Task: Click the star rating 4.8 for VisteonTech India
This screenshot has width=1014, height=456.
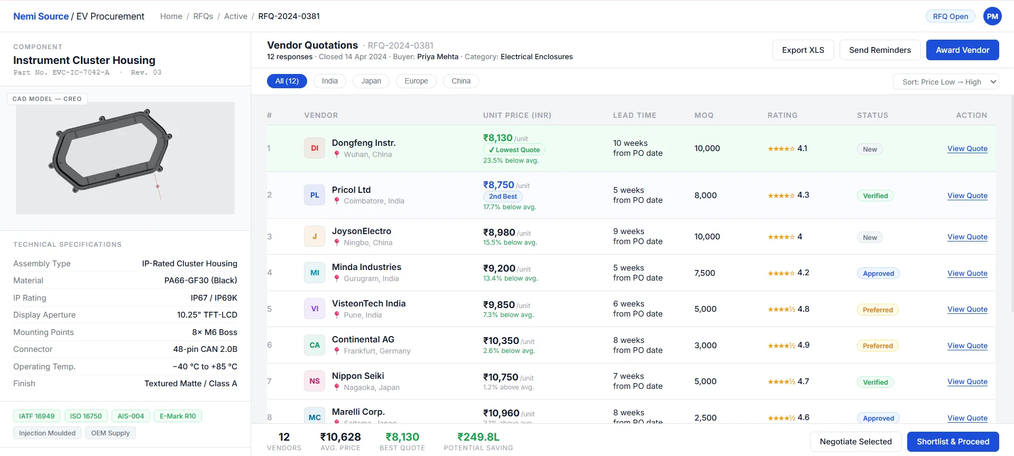Action: [x=788, y=309]
